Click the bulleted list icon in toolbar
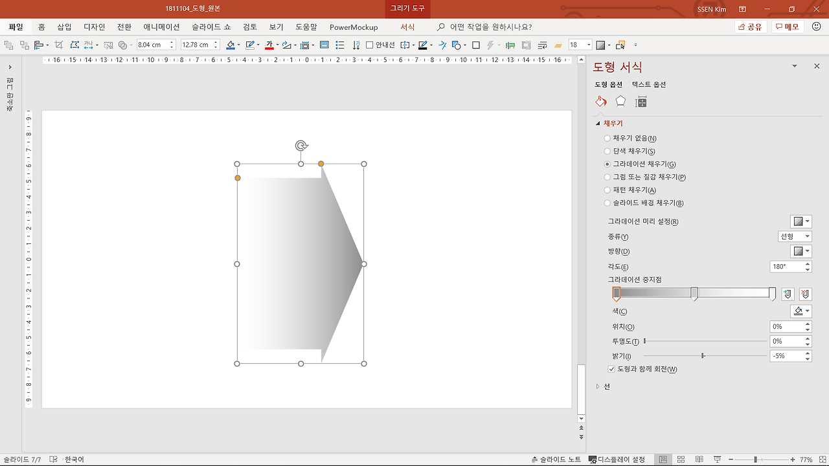Screen dimensions: 829x466 pos(340,45)
